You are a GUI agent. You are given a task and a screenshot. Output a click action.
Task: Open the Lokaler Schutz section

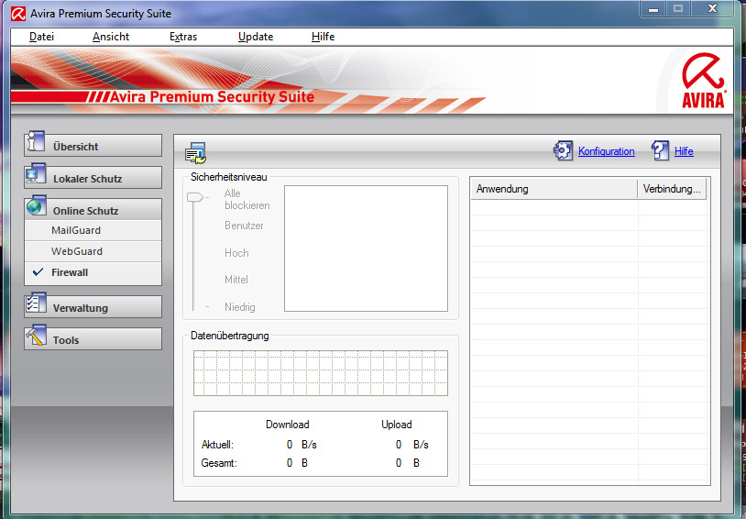(93, 178)
